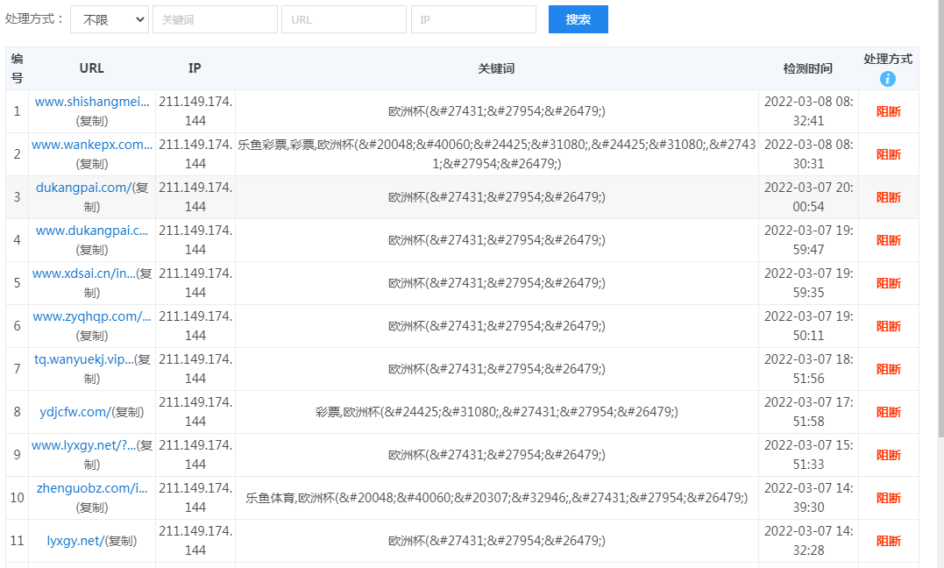Screen dimensions: 944x568
Task: Open the www.wankepx.com... link in row 2
Action: 92,145
